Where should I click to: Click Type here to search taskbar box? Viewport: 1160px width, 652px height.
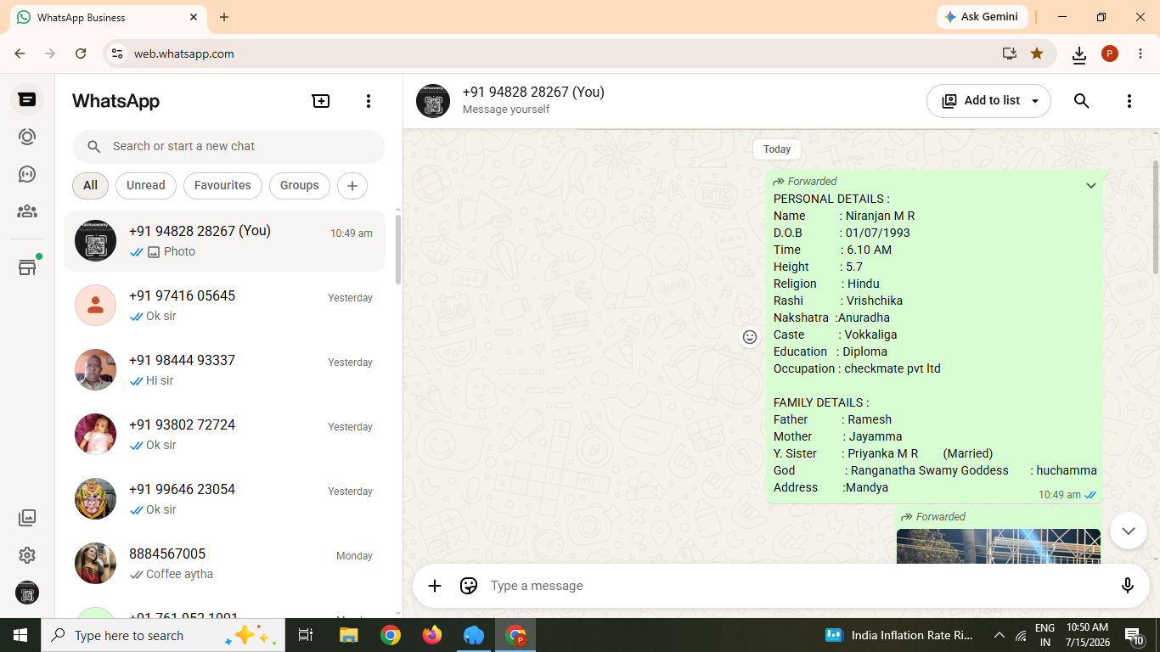pyautogui.click(x=163, y=635)
